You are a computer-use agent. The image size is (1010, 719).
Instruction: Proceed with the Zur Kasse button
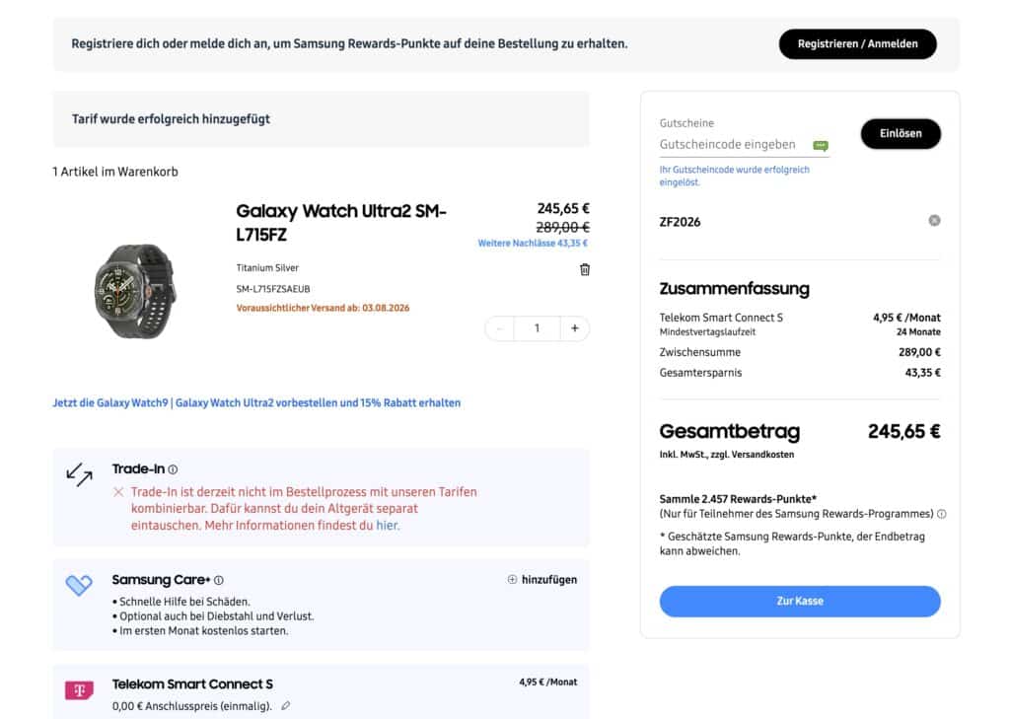tap(799, 601)
